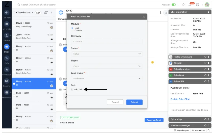Click search icon in bottom bar

[x=209, y=130]
